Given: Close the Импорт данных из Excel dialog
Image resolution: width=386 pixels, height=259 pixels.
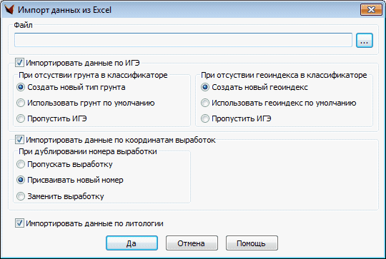Looking at the screenshot, I should point(371,10).
